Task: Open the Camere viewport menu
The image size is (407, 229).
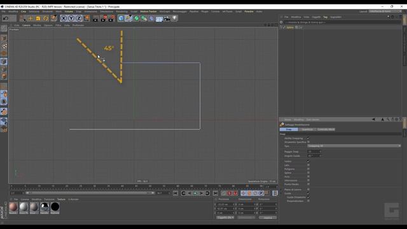Action: pyautogui.click(x=26, y=25)
